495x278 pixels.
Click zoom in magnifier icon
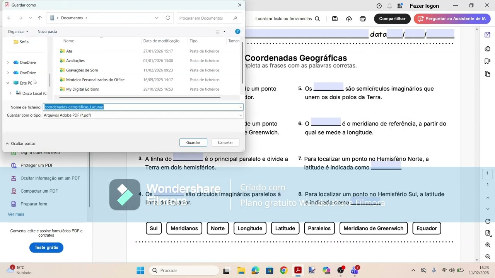[x=488, y=245]
